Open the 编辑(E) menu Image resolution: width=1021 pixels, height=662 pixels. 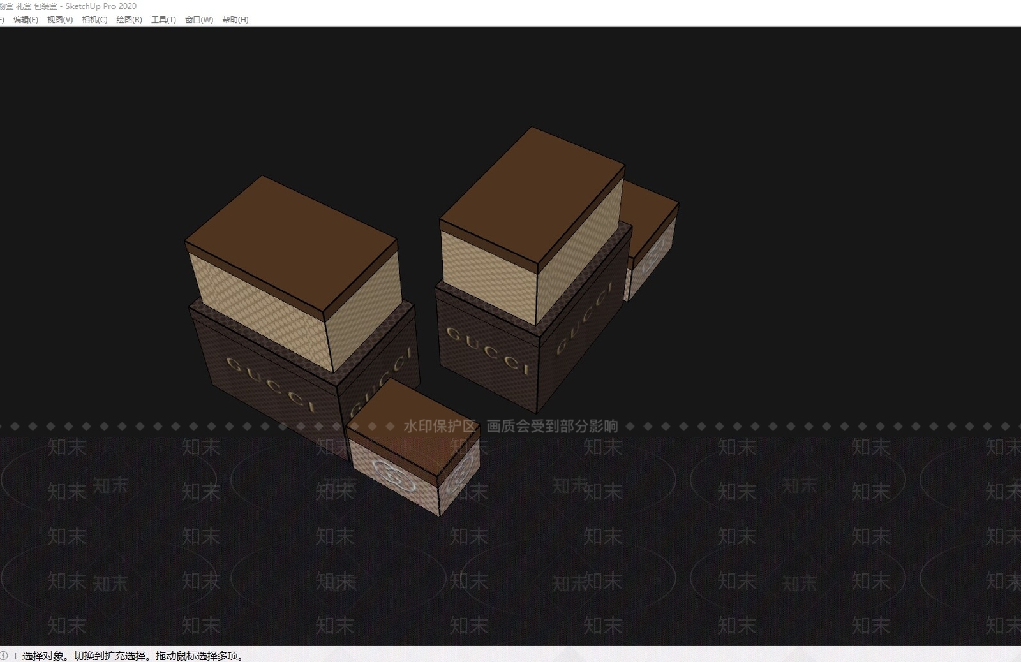(26, 20)
